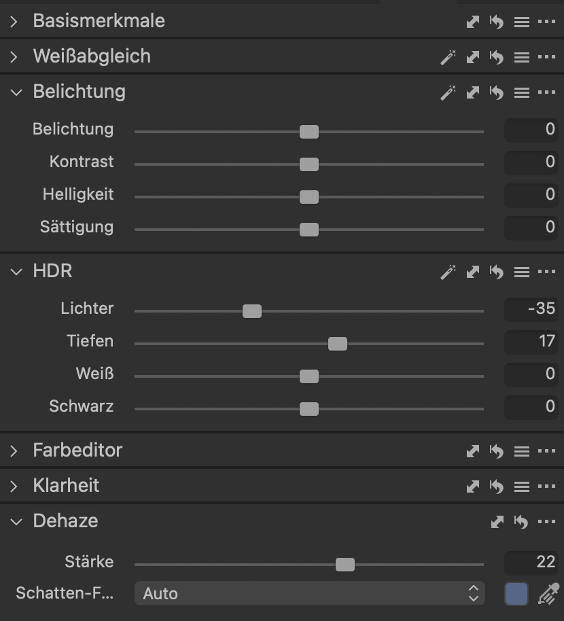Open presets list icon for Klarheit
The width and height of the screenshot is (564, 621).
521,486
